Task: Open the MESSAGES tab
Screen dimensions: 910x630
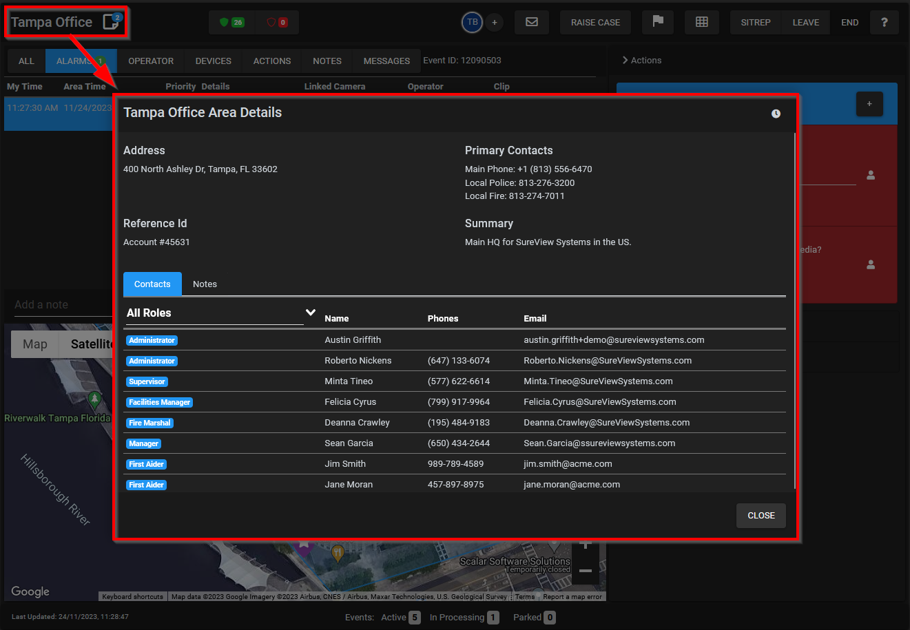Action: tap(386, 61)
